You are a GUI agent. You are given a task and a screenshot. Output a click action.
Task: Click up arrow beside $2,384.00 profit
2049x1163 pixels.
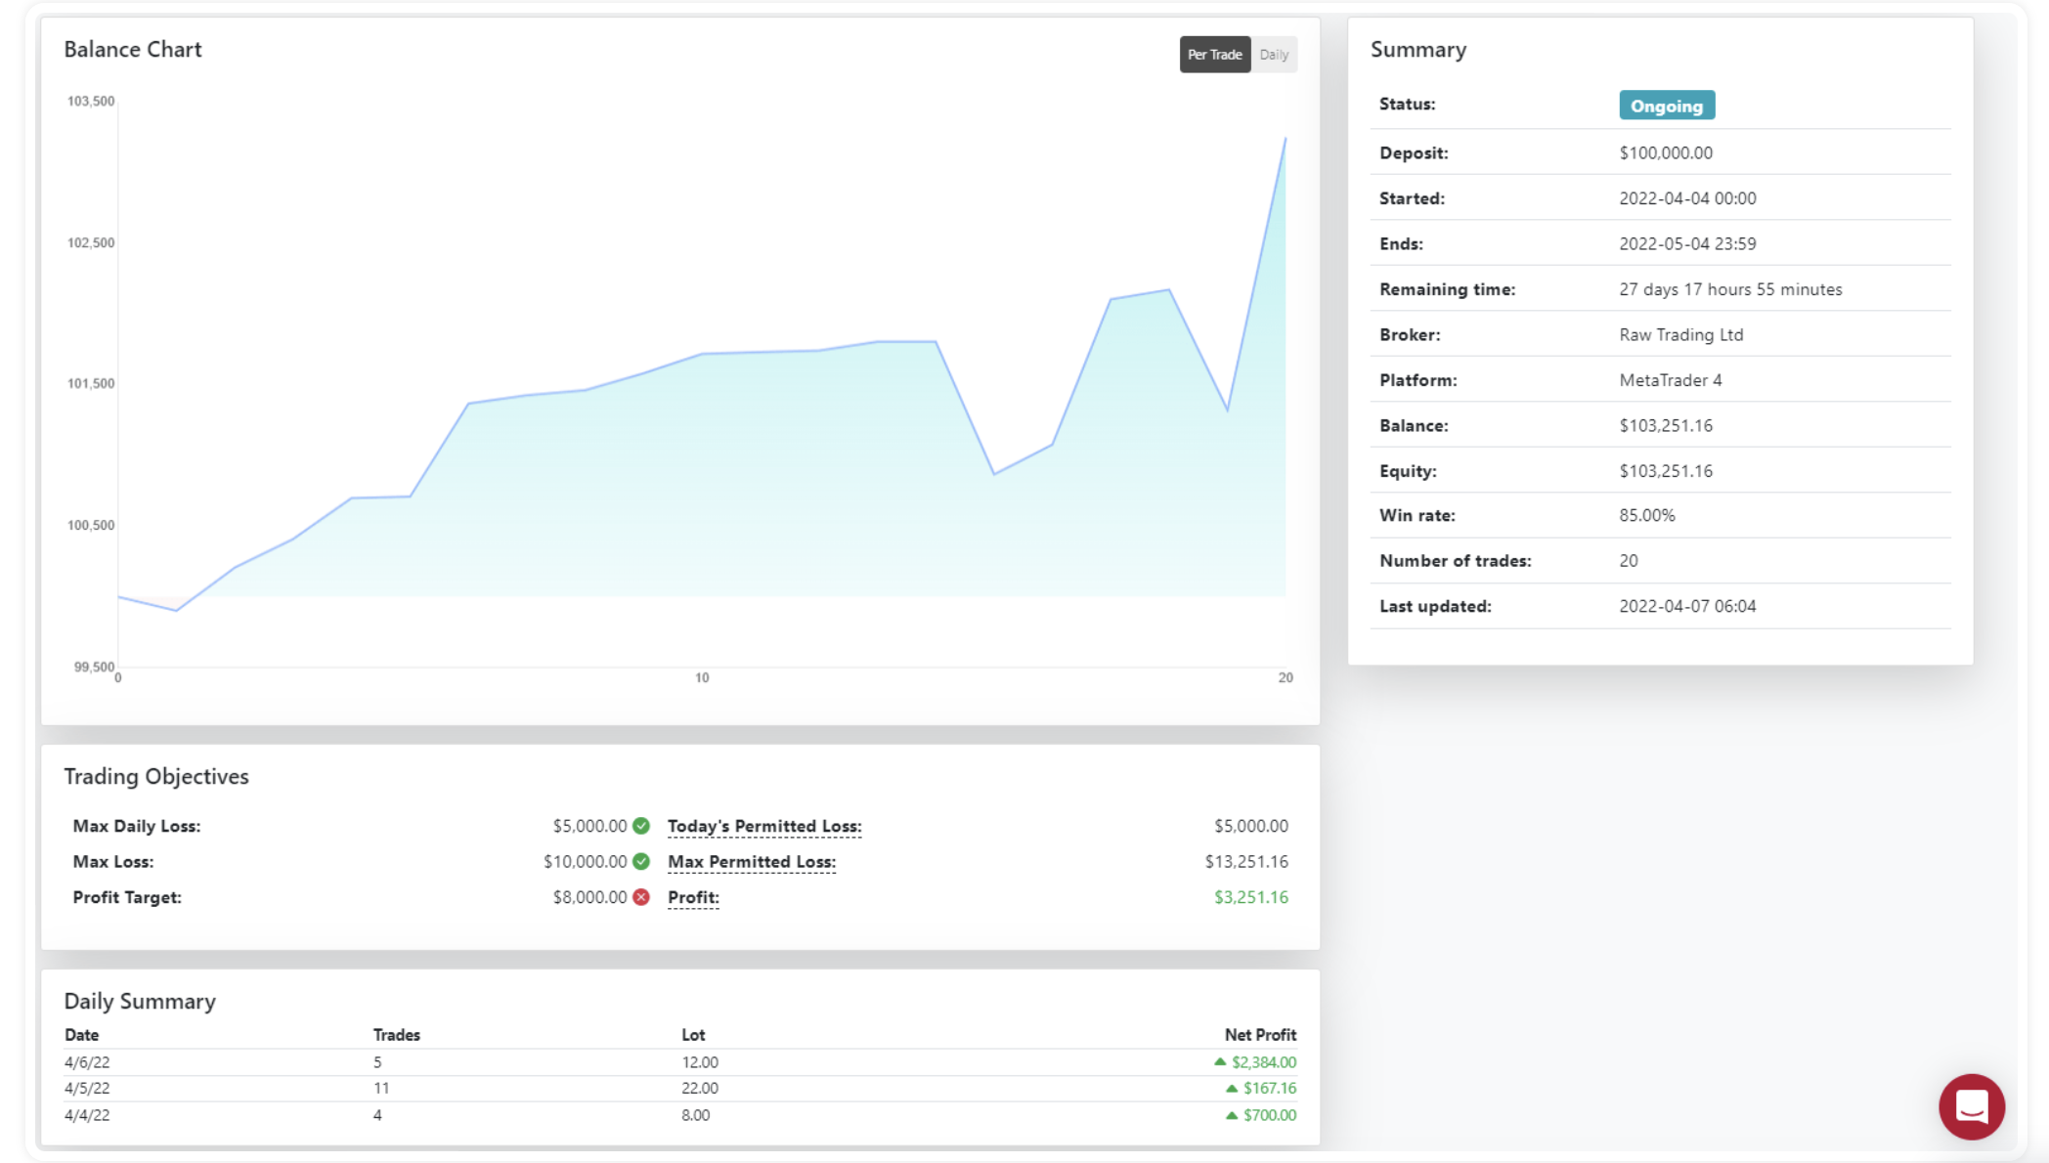(x=1220, y=1061)
